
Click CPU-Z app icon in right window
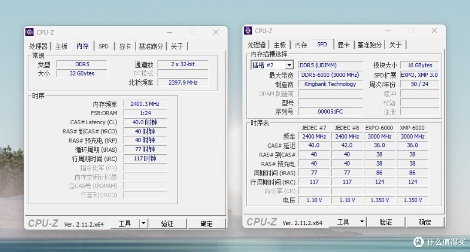[x=248, y=31]
